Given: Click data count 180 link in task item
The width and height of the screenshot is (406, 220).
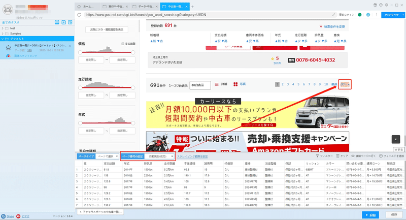Looking at the screenshot, I should click(x=29, y=50).
